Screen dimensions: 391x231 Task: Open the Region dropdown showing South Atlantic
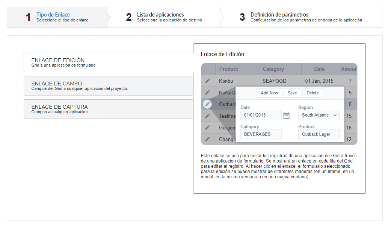(x=319, y=115)
